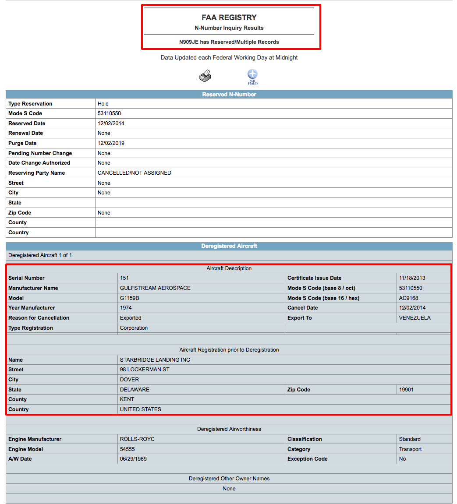Viewport: 457px width, 504px height.
Task: Select the Model value G1159B
Action: click(130, 298)
